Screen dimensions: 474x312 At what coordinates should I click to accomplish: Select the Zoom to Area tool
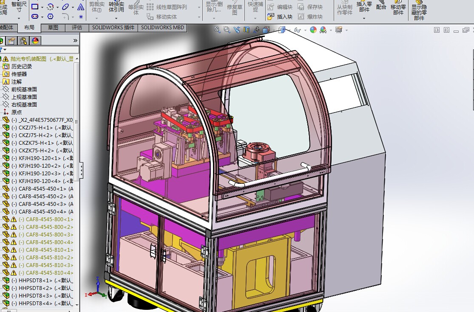click(227, 30)
